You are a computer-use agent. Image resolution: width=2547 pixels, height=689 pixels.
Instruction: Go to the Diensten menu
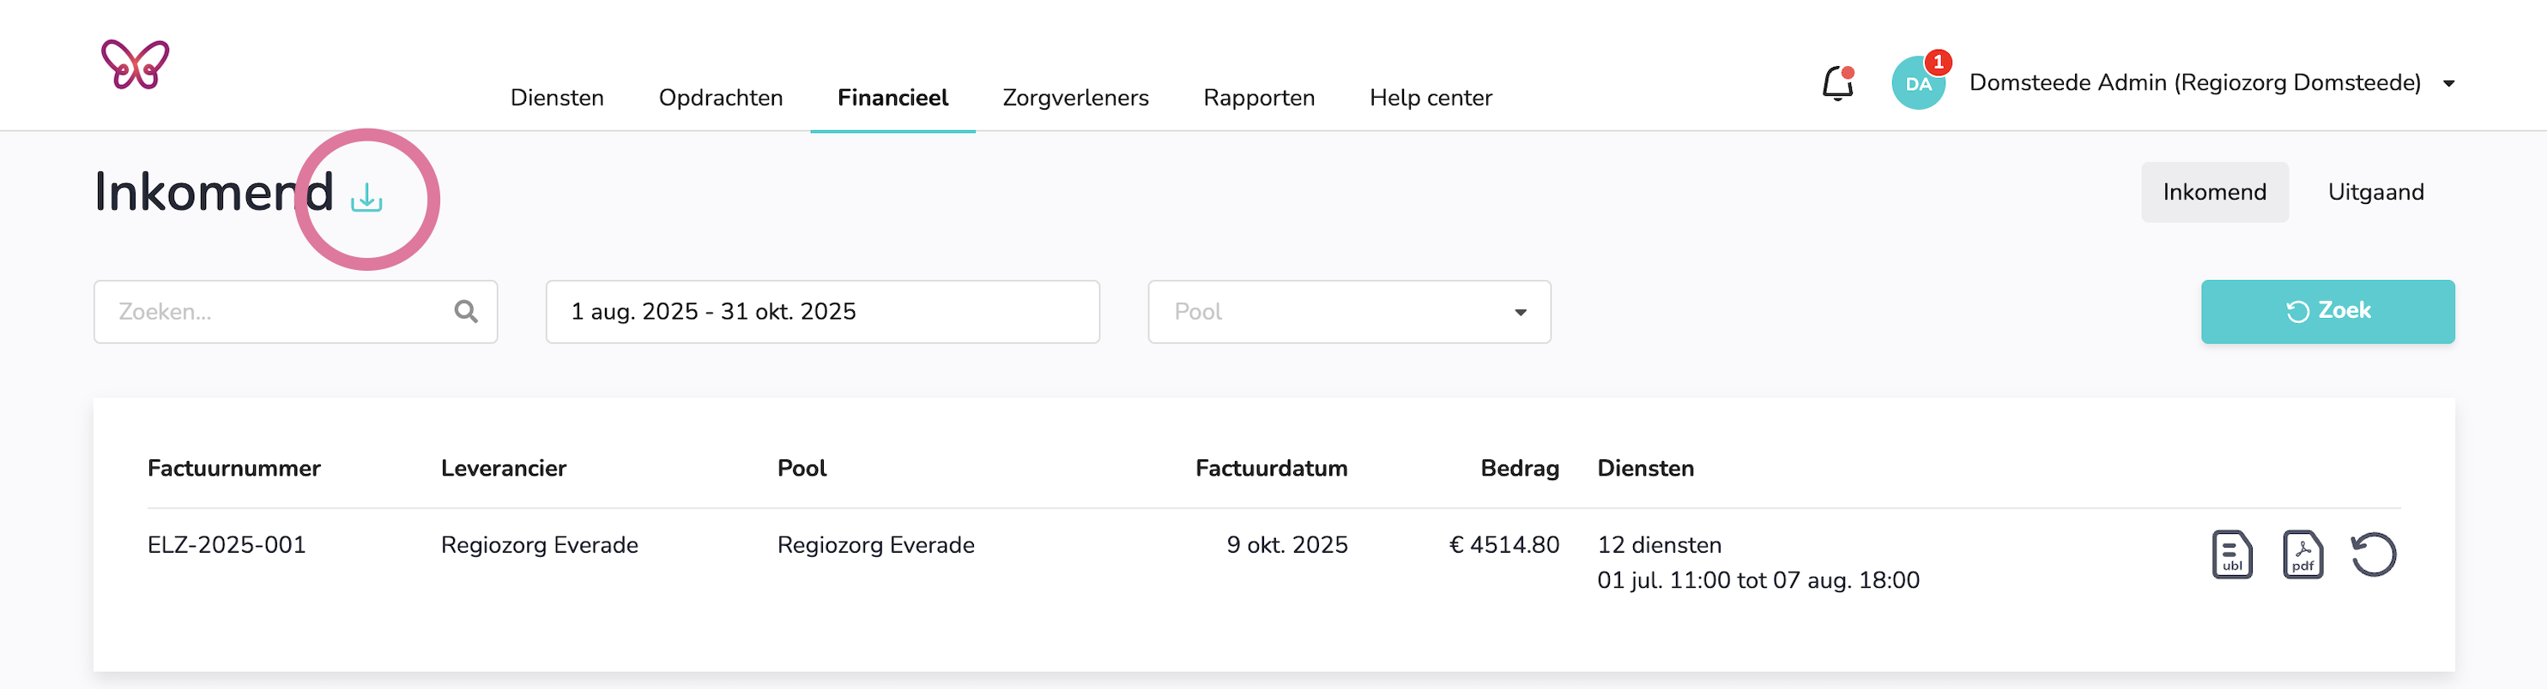[557, 98]
